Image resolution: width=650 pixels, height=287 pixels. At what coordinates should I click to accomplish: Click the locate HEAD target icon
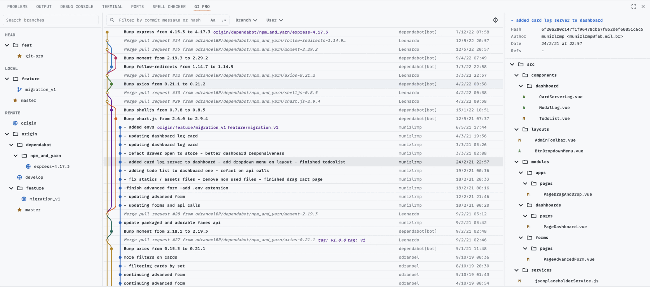click(495, 20)
